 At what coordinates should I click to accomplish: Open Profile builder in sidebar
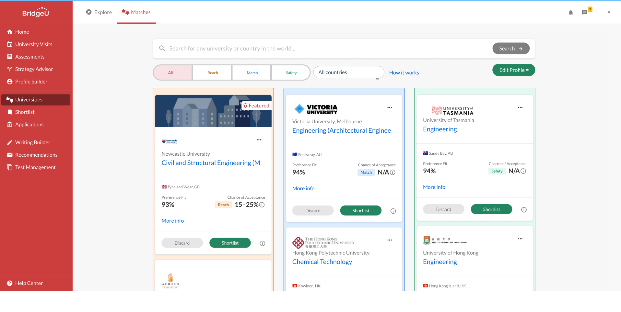tap(36, 82)
